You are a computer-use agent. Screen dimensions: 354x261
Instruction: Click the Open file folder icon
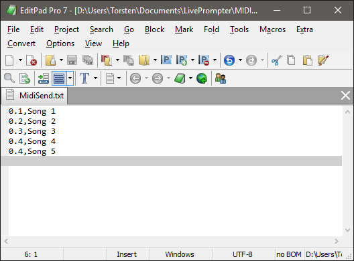[x=50, y=60]
